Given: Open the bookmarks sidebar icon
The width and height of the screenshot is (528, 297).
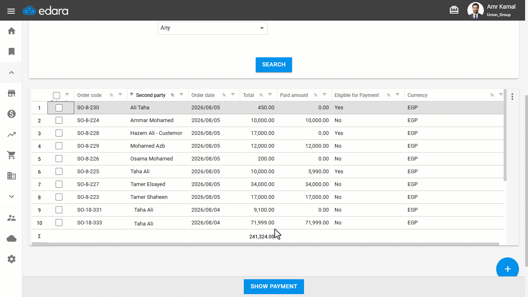Looking at the screenshot, I should point(12,52).
